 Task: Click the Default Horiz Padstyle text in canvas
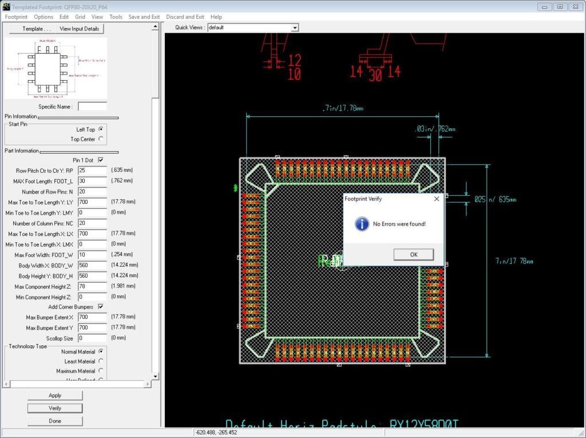pyautogui.click(x=342, y=424)
